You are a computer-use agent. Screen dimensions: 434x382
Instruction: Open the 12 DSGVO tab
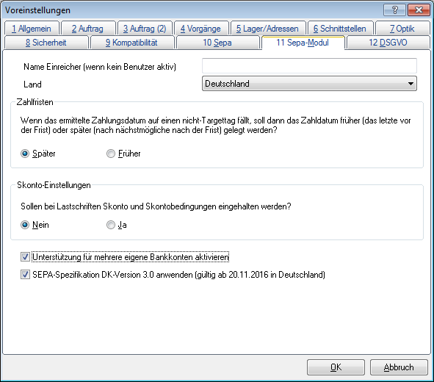[x=388, y=43]
